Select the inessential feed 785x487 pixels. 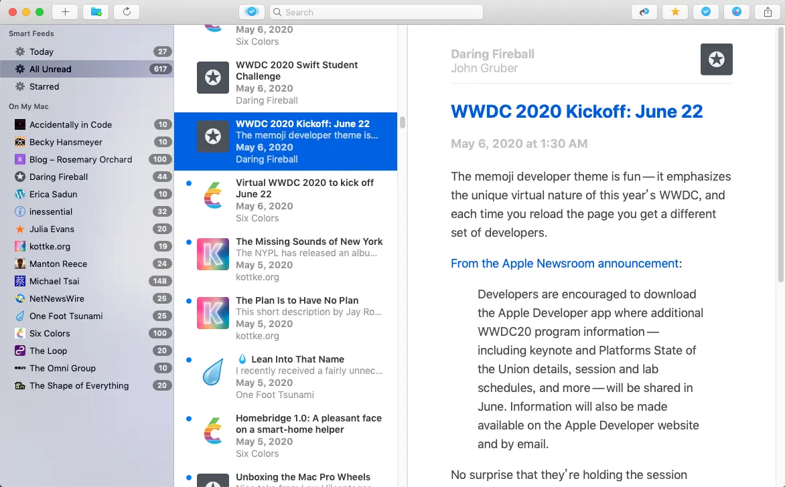point(87,211)
